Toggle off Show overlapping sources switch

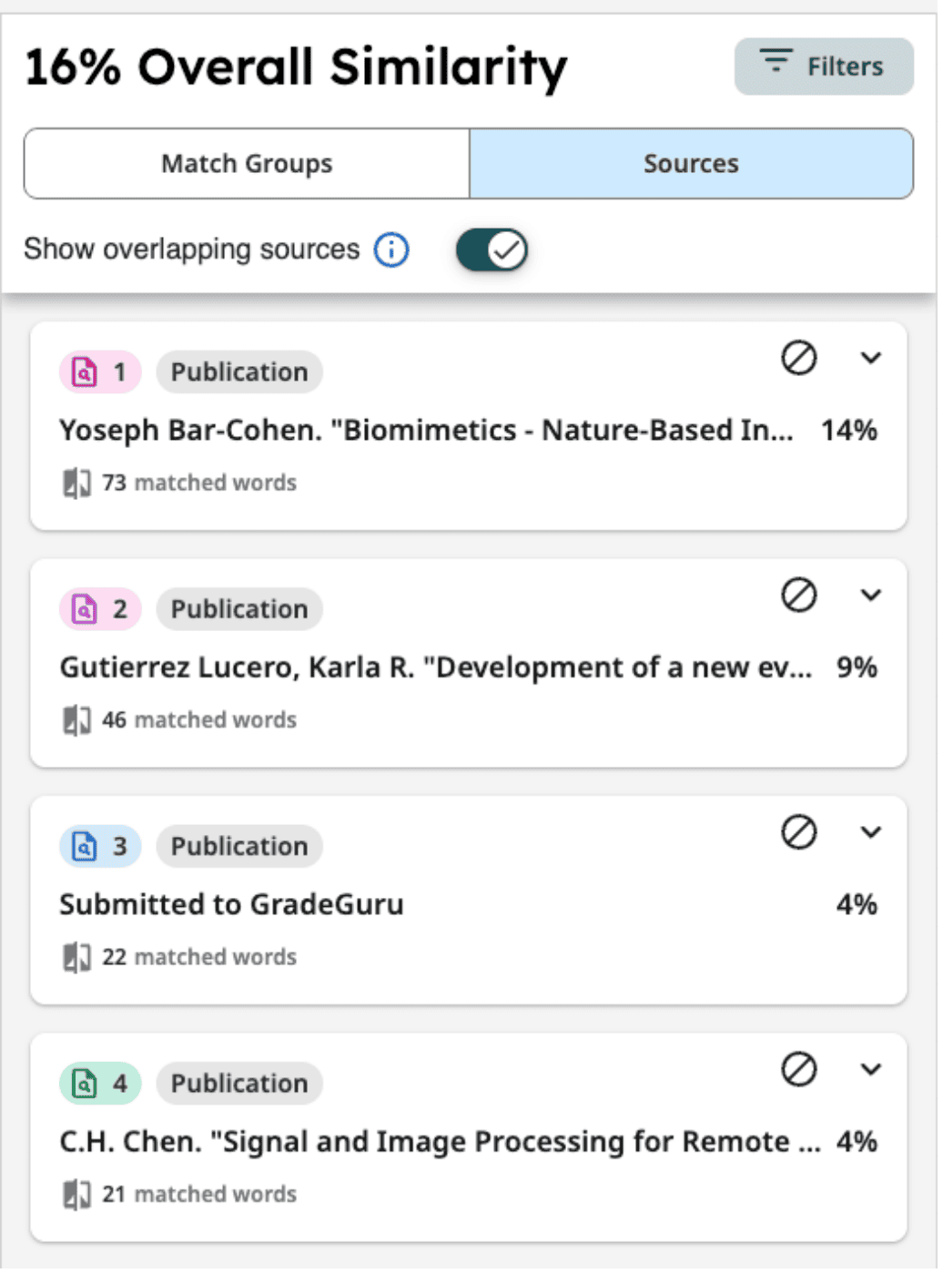pos(493,250)
